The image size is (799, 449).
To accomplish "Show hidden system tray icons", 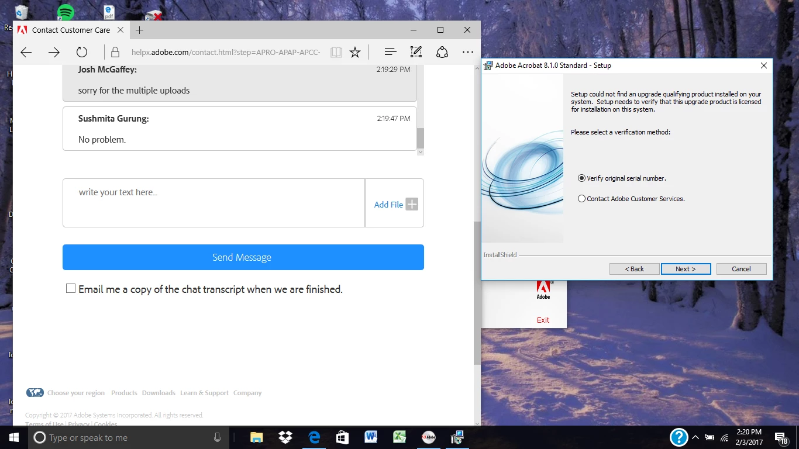I will click(x=695, y=437).
